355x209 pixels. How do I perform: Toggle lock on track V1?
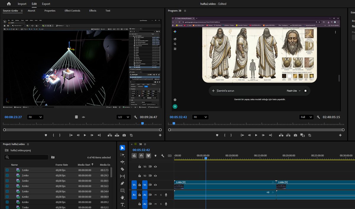click(x=140, y=185)
